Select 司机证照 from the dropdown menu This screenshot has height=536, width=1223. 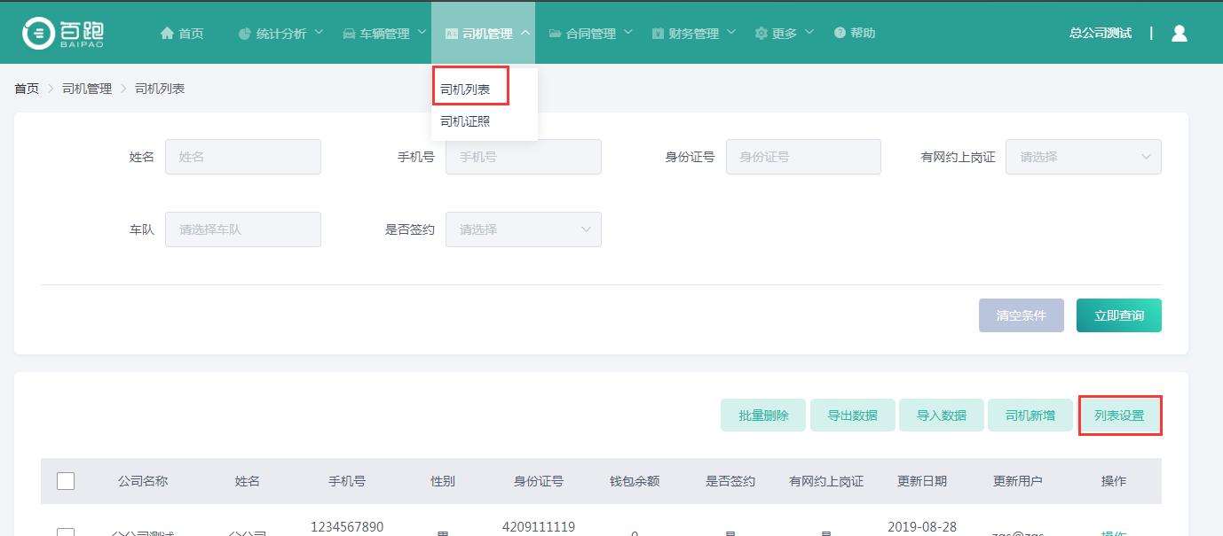click(465, 121)
